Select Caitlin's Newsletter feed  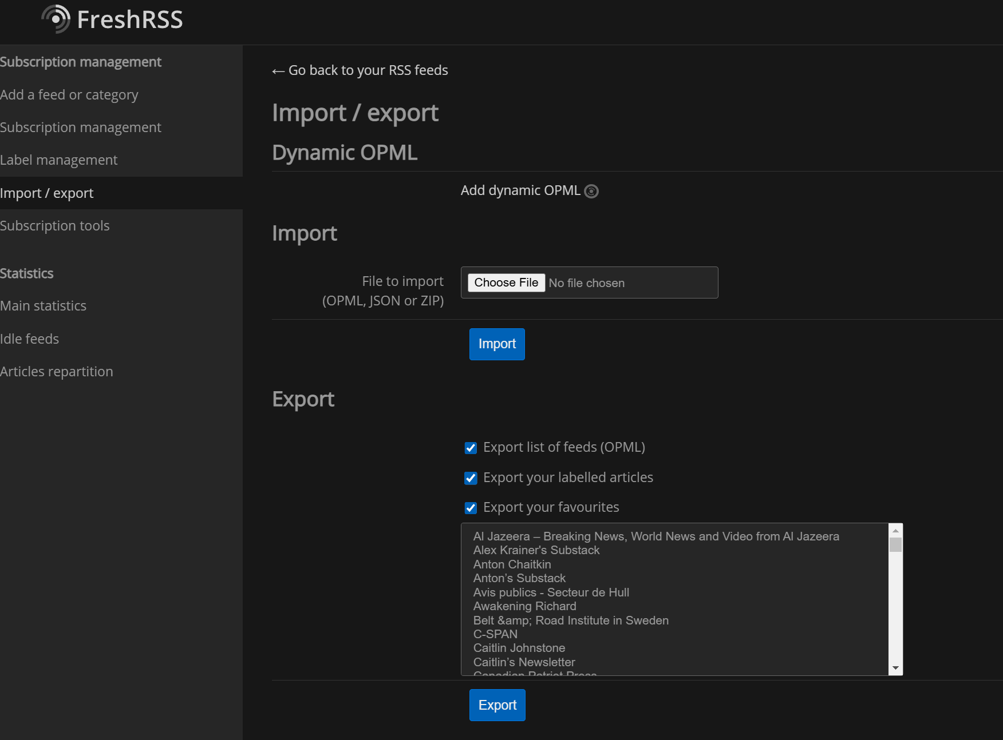tap(524, 662)
